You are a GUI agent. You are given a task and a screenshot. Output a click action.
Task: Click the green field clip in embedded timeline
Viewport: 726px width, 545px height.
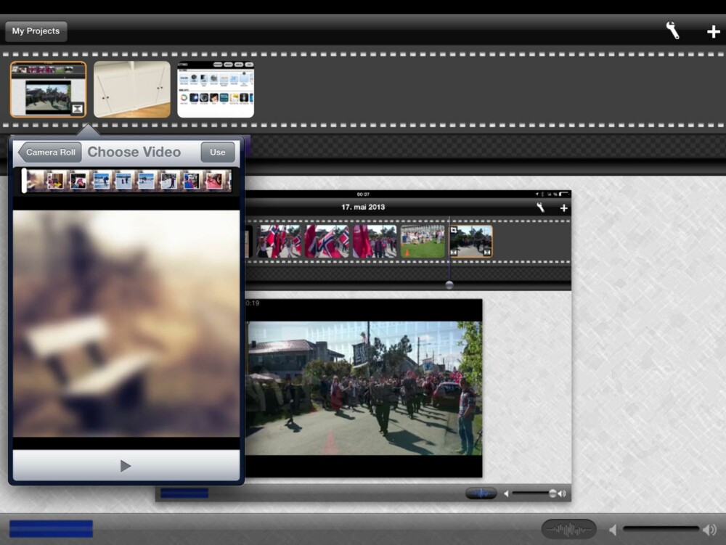click(423, 242)
